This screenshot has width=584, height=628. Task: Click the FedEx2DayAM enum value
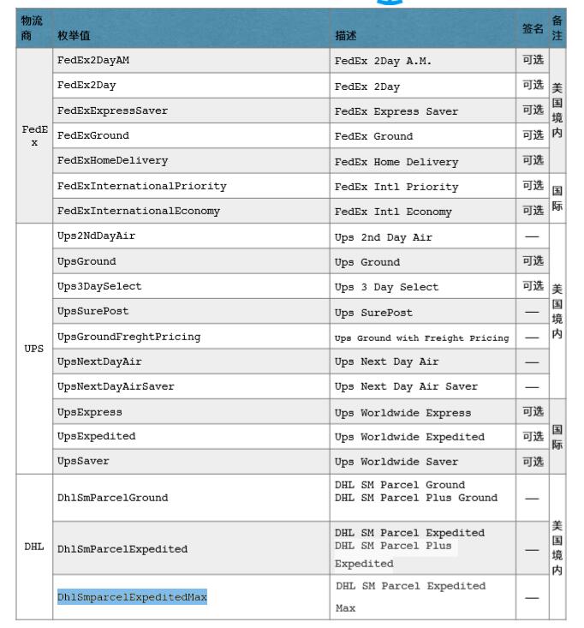point(93,60)
